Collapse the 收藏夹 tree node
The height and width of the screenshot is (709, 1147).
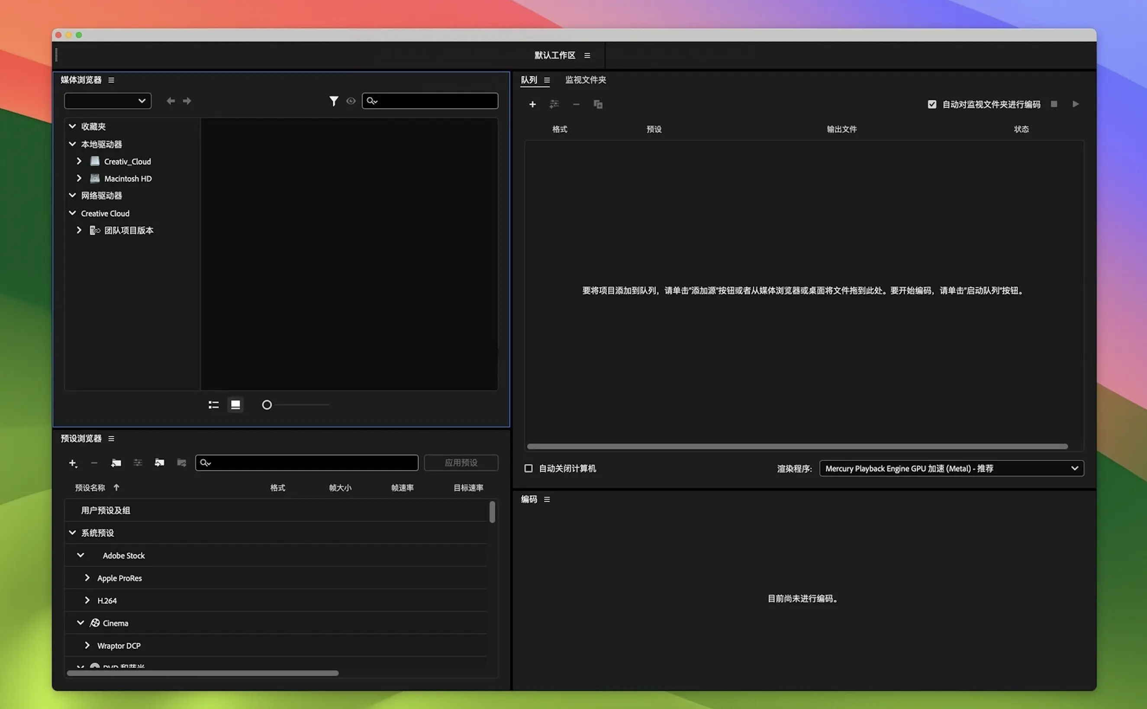[x=72, y=126]
